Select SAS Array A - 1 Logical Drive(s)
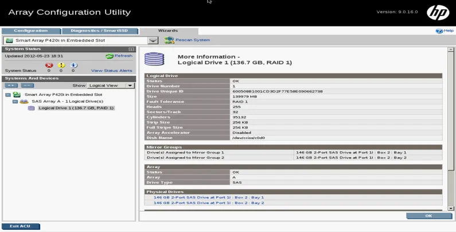This screenshot has width=456, height=232. tap(68, 101)
